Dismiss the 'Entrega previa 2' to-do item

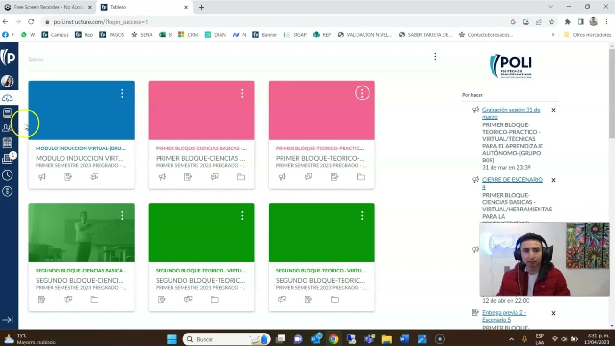click(553, 313)
